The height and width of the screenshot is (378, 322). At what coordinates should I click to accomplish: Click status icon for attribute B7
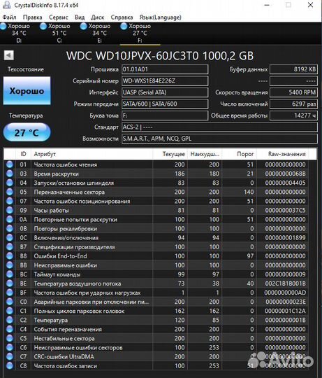10,247
